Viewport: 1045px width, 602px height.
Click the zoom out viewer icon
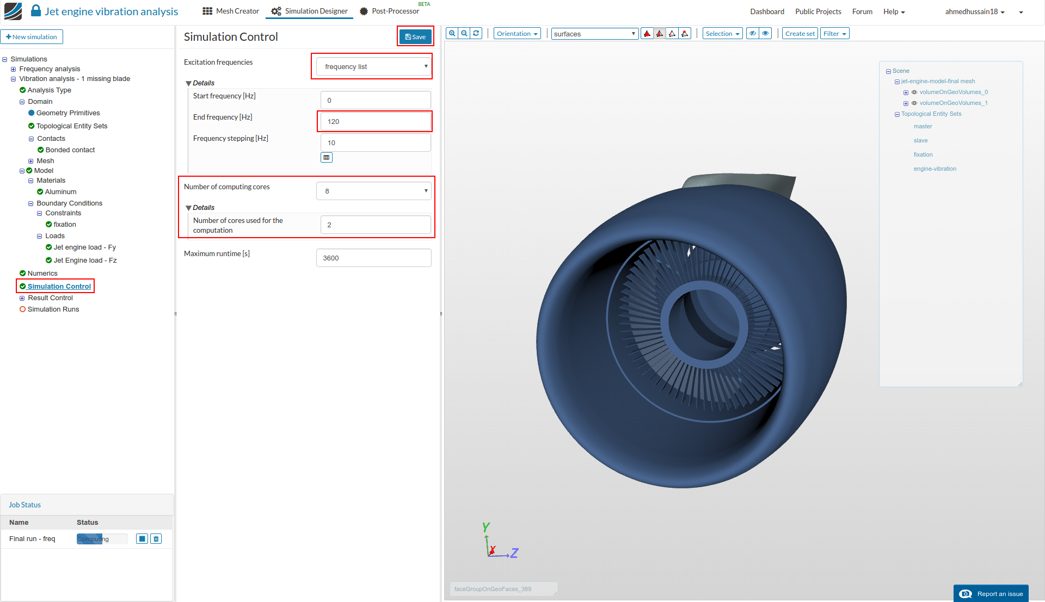tap(464, 33)
